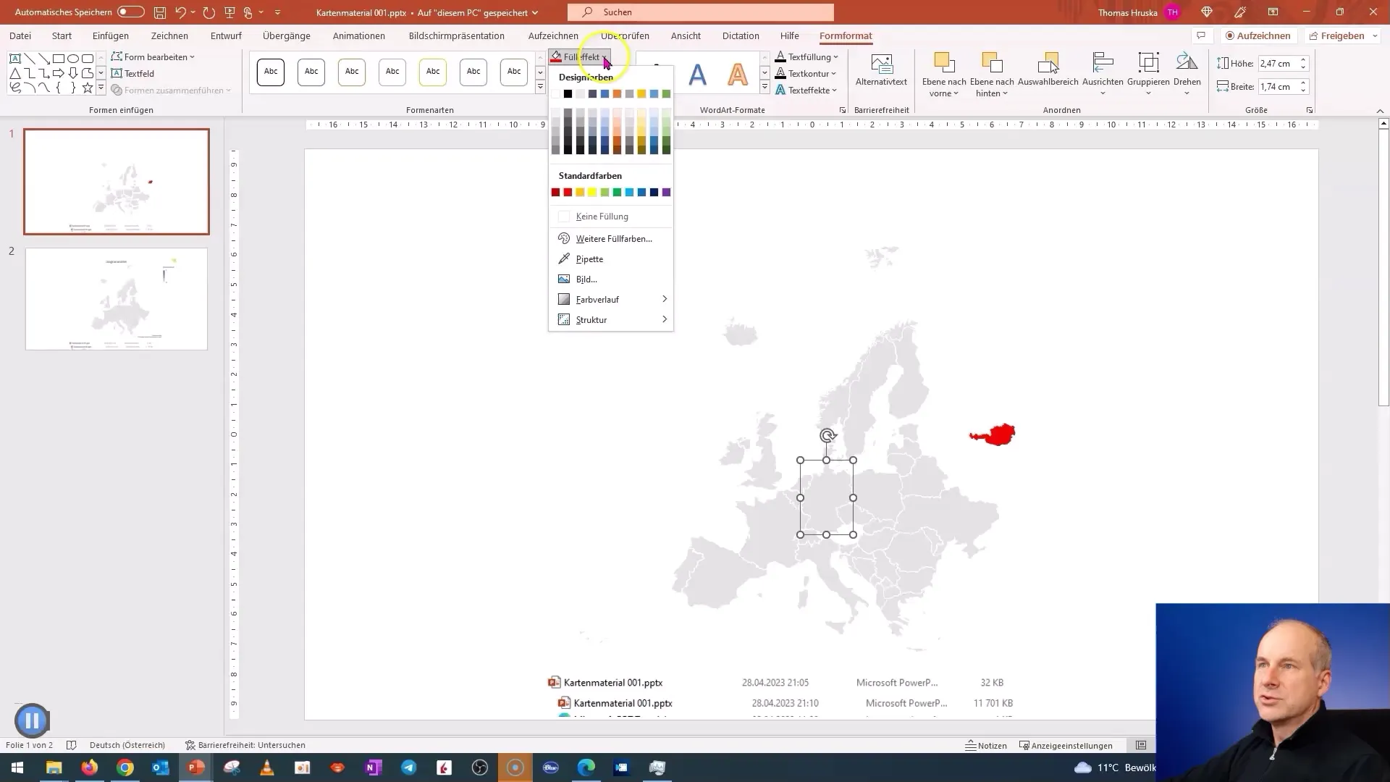Click Ebene nach vorne icon
The height and width of the screenshot is (782, 1390).
coord(944,64)
